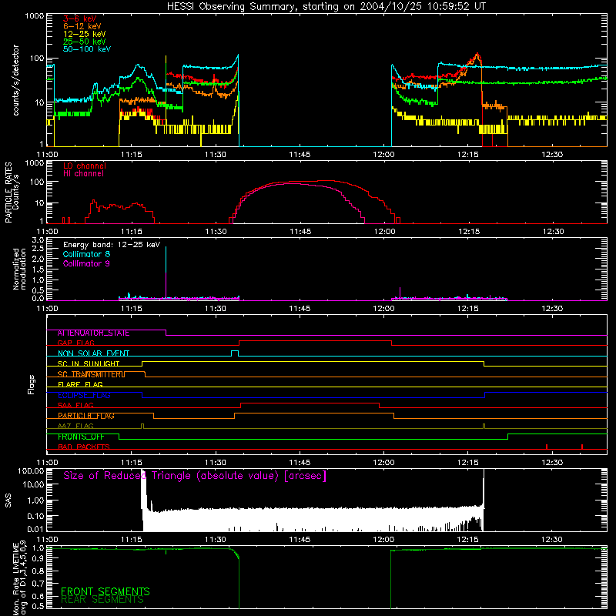Click the SC_TRANSMITTER flag label
This screenshot has width=616, height=616.
click(91, 374)
